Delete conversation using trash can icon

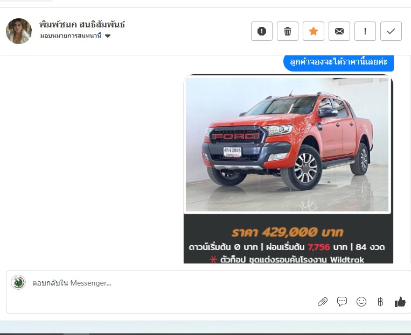click(x=288, y=31)
